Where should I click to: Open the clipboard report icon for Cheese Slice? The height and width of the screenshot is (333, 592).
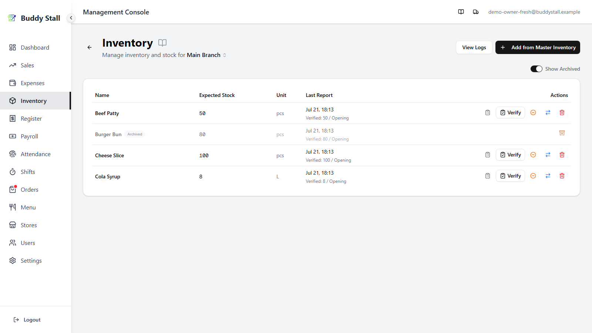pos(488,155)
